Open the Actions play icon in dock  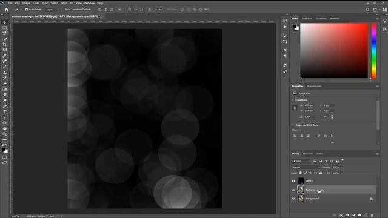point(285,27)
